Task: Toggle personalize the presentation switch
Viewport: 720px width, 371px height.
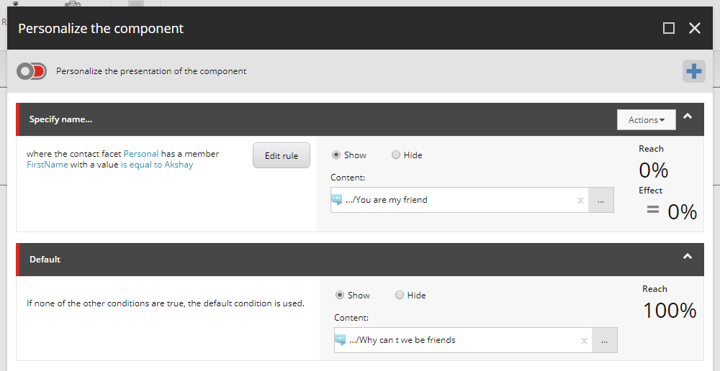Action: tap(32, 71)
